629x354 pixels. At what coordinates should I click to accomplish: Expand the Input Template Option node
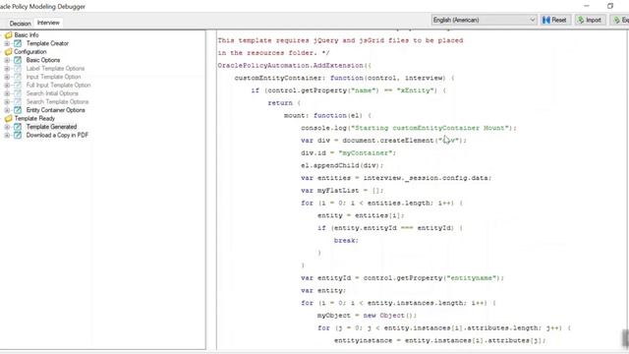pos(7,77)
